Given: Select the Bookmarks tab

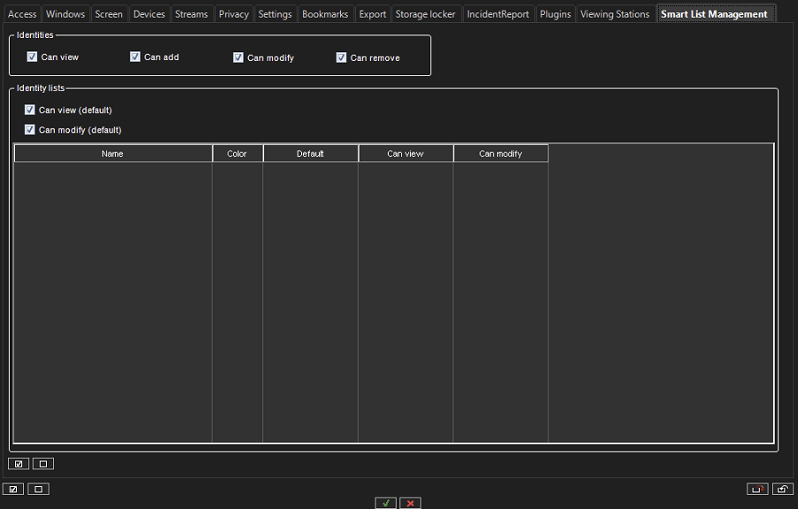Looking at the screenshot, I should (325, 14).
